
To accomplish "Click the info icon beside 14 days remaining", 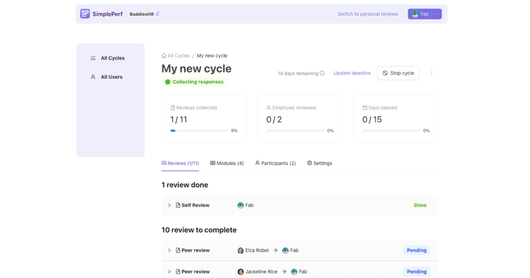I will coord(322,73).
